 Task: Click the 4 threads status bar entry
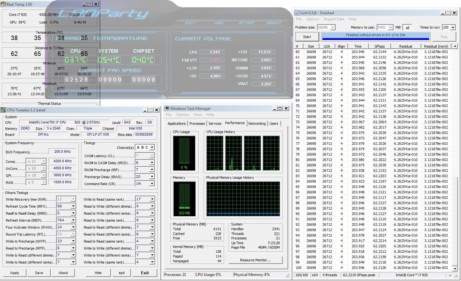330,275
